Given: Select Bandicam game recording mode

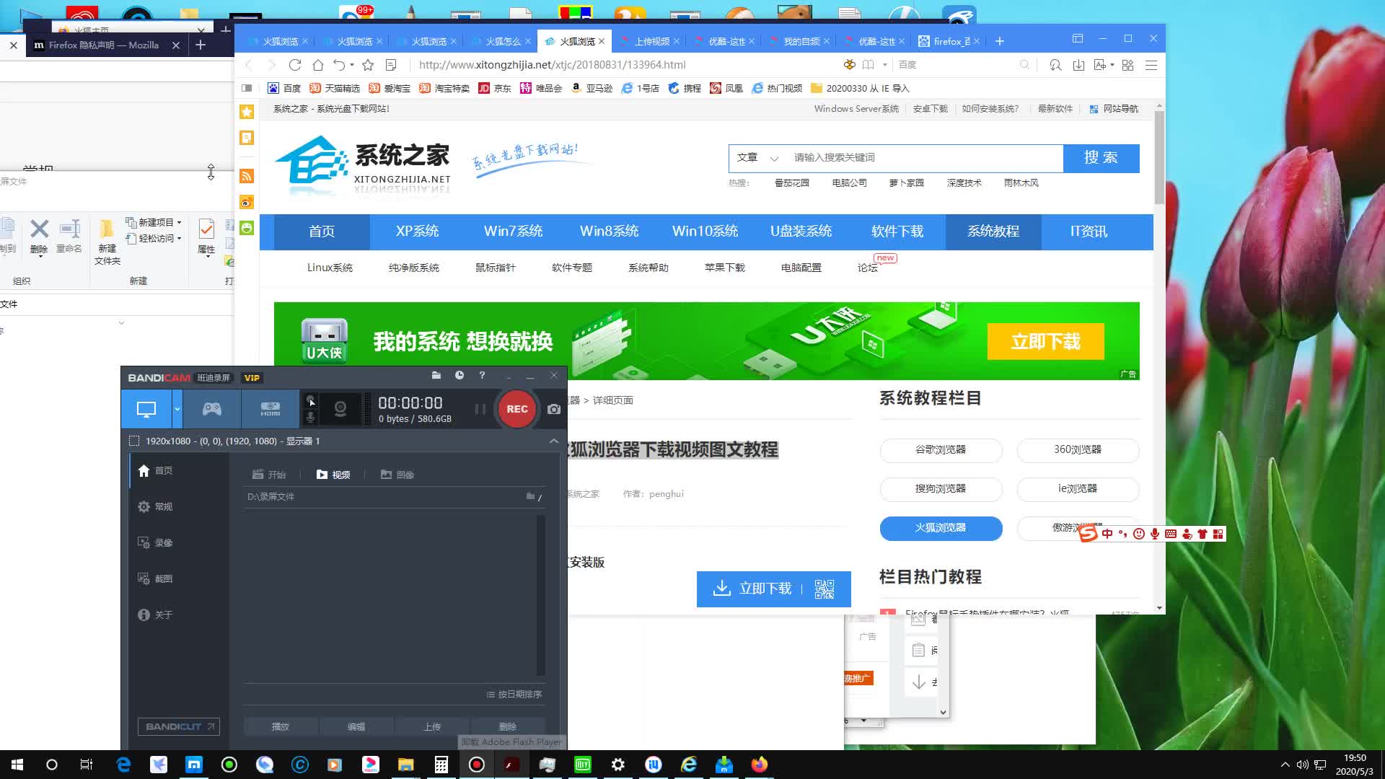Looking at the screenshot, I should tap(211, 409).
